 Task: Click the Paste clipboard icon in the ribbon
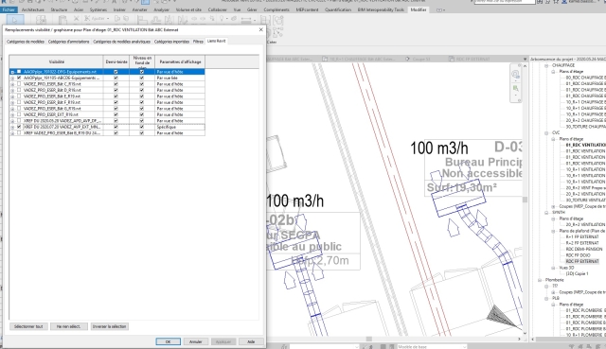point(62,19)
